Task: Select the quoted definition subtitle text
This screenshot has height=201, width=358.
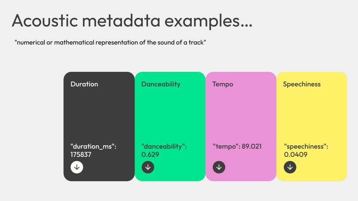Action: (110, 42)
